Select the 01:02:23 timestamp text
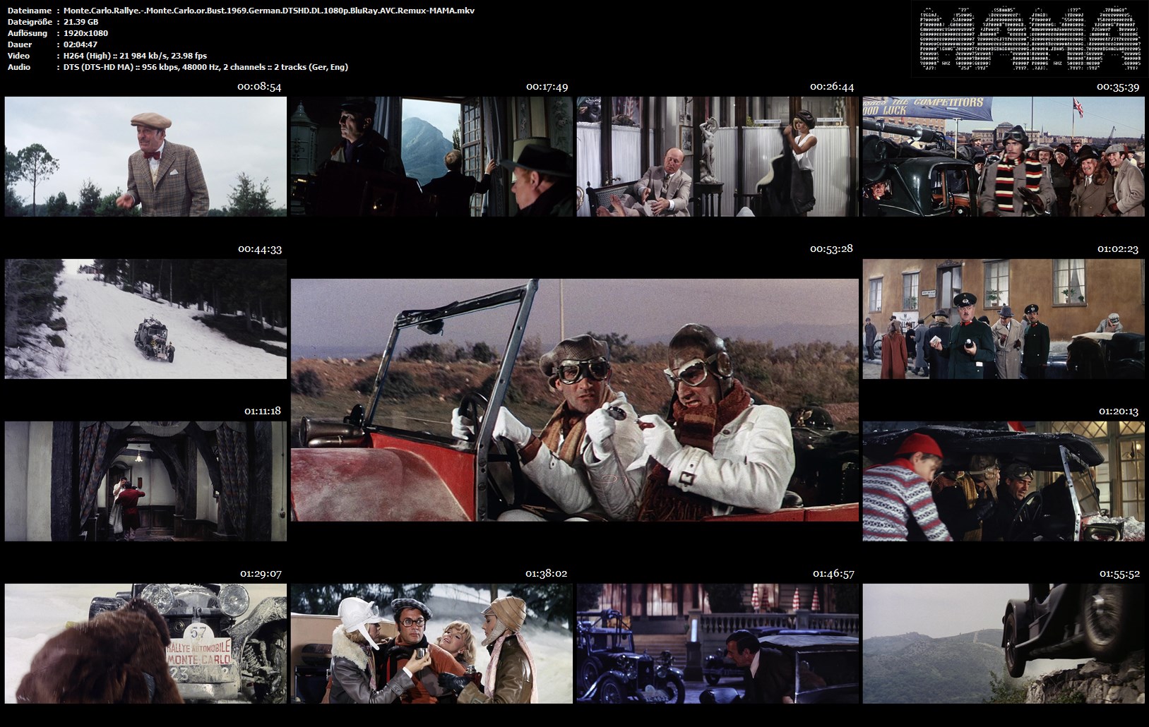This screenshot has width=1149, height=727. click(1118, 249)
